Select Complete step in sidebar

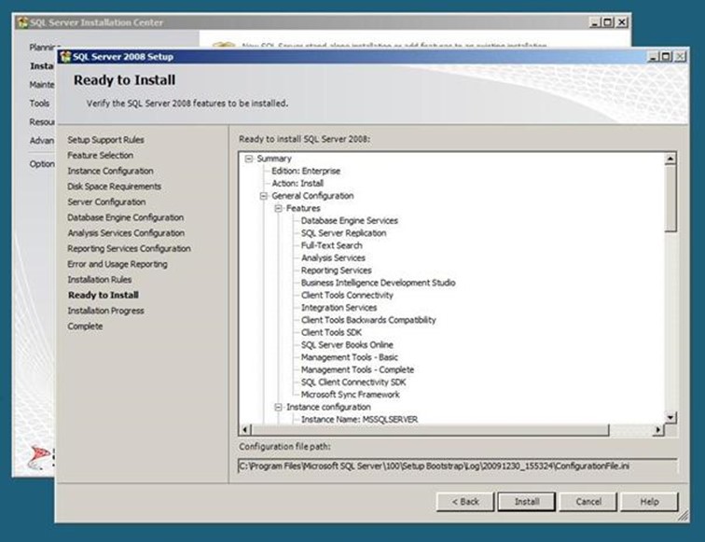(85, 327)
